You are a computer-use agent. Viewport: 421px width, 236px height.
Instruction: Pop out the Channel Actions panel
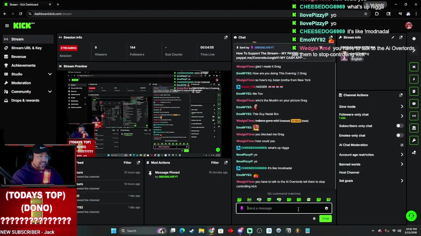(401, 95)
